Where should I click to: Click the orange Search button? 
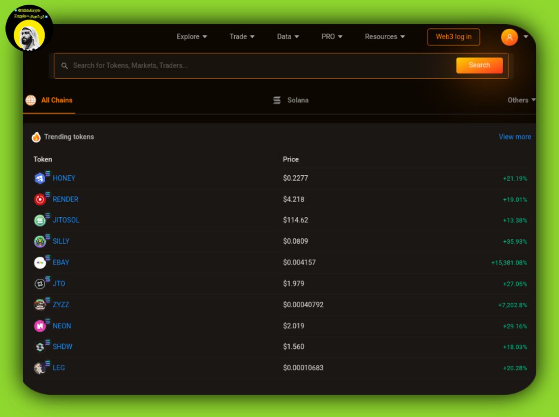pos(479,65)
